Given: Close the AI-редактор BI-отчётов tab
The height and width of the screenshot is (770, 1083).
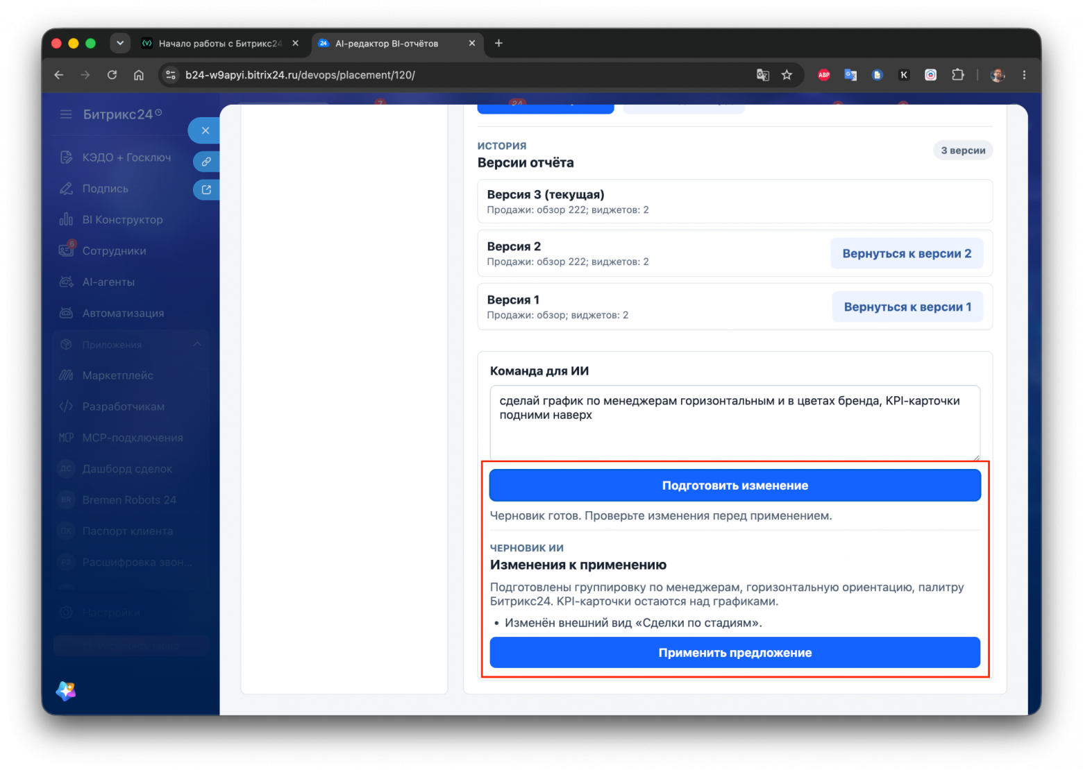Looking at the screenshot, I should coord(472,43).
